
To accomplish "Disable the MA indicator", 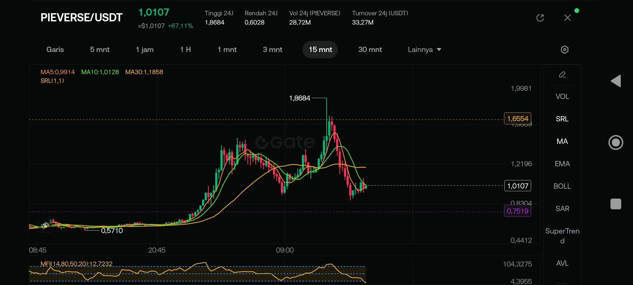I will (562, 141).
